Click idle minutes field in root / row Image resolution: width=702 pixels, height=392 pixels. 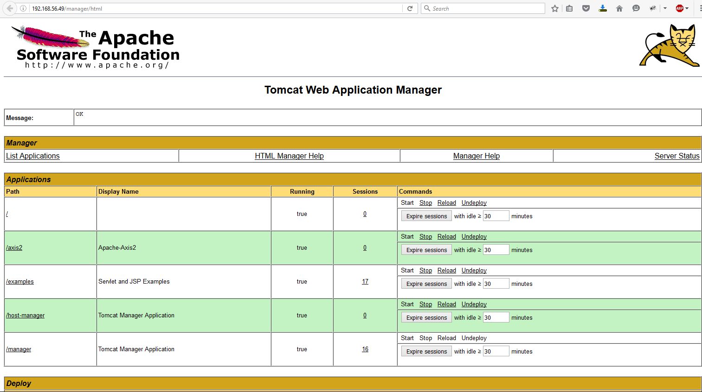[496, 216]
